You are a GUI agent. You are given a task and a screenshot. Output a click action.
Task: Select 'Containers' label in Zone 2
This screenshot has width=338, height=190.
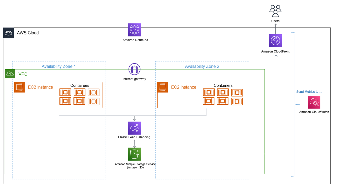tap(223, 85)
